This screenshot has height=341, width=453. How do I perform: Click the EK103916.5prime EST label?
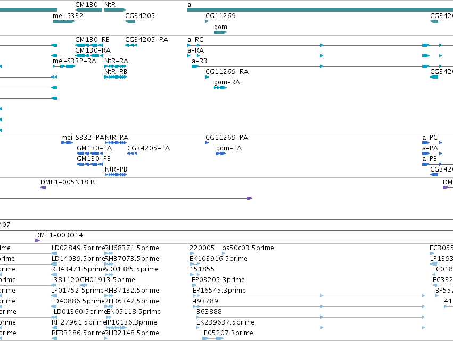(x=218, y=258)
